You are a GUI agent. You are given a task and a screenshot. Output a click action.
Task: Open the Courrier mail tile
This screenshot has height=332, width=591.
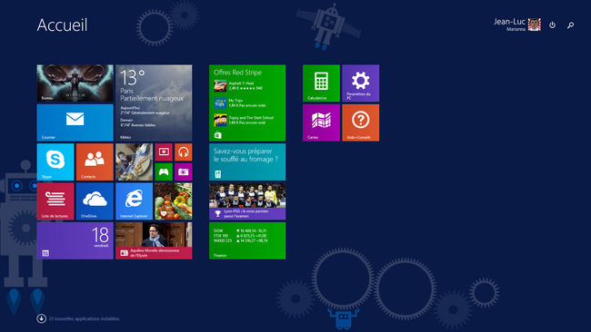pyautogui.click(x=75, y=122)
